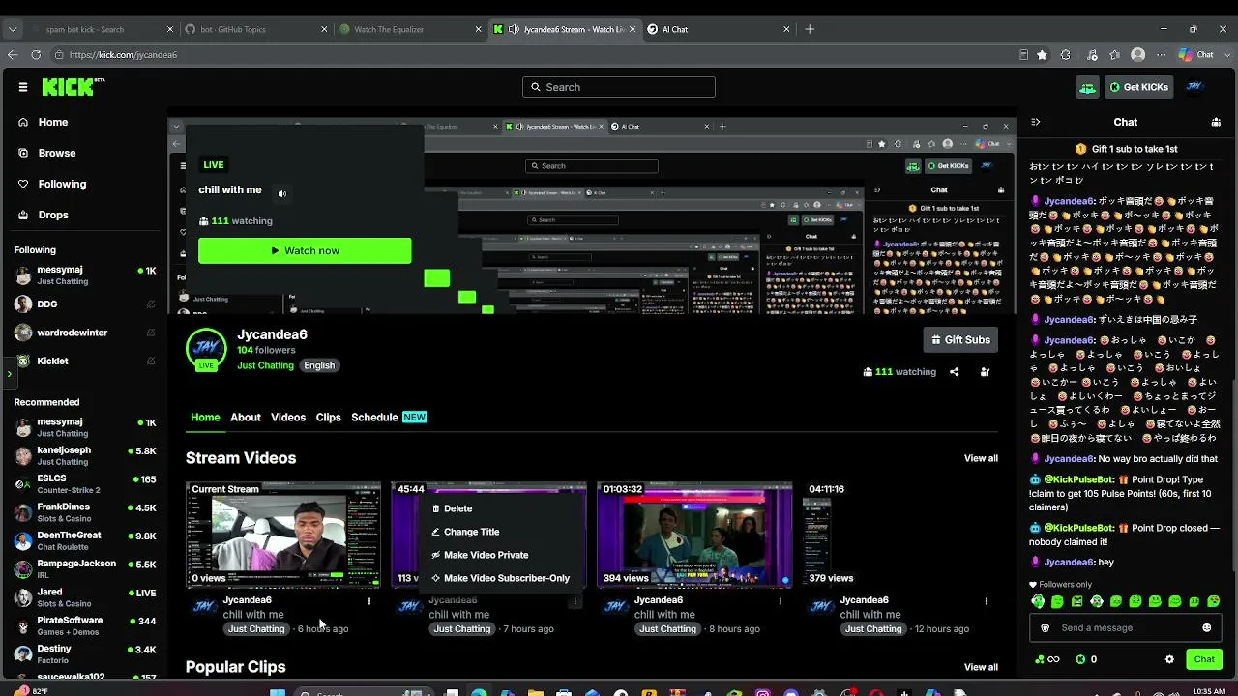Screen dimensions: 1238x696
Task: Collapse the chat panel with arrow icon
Action: click(x=1036, y=122)
